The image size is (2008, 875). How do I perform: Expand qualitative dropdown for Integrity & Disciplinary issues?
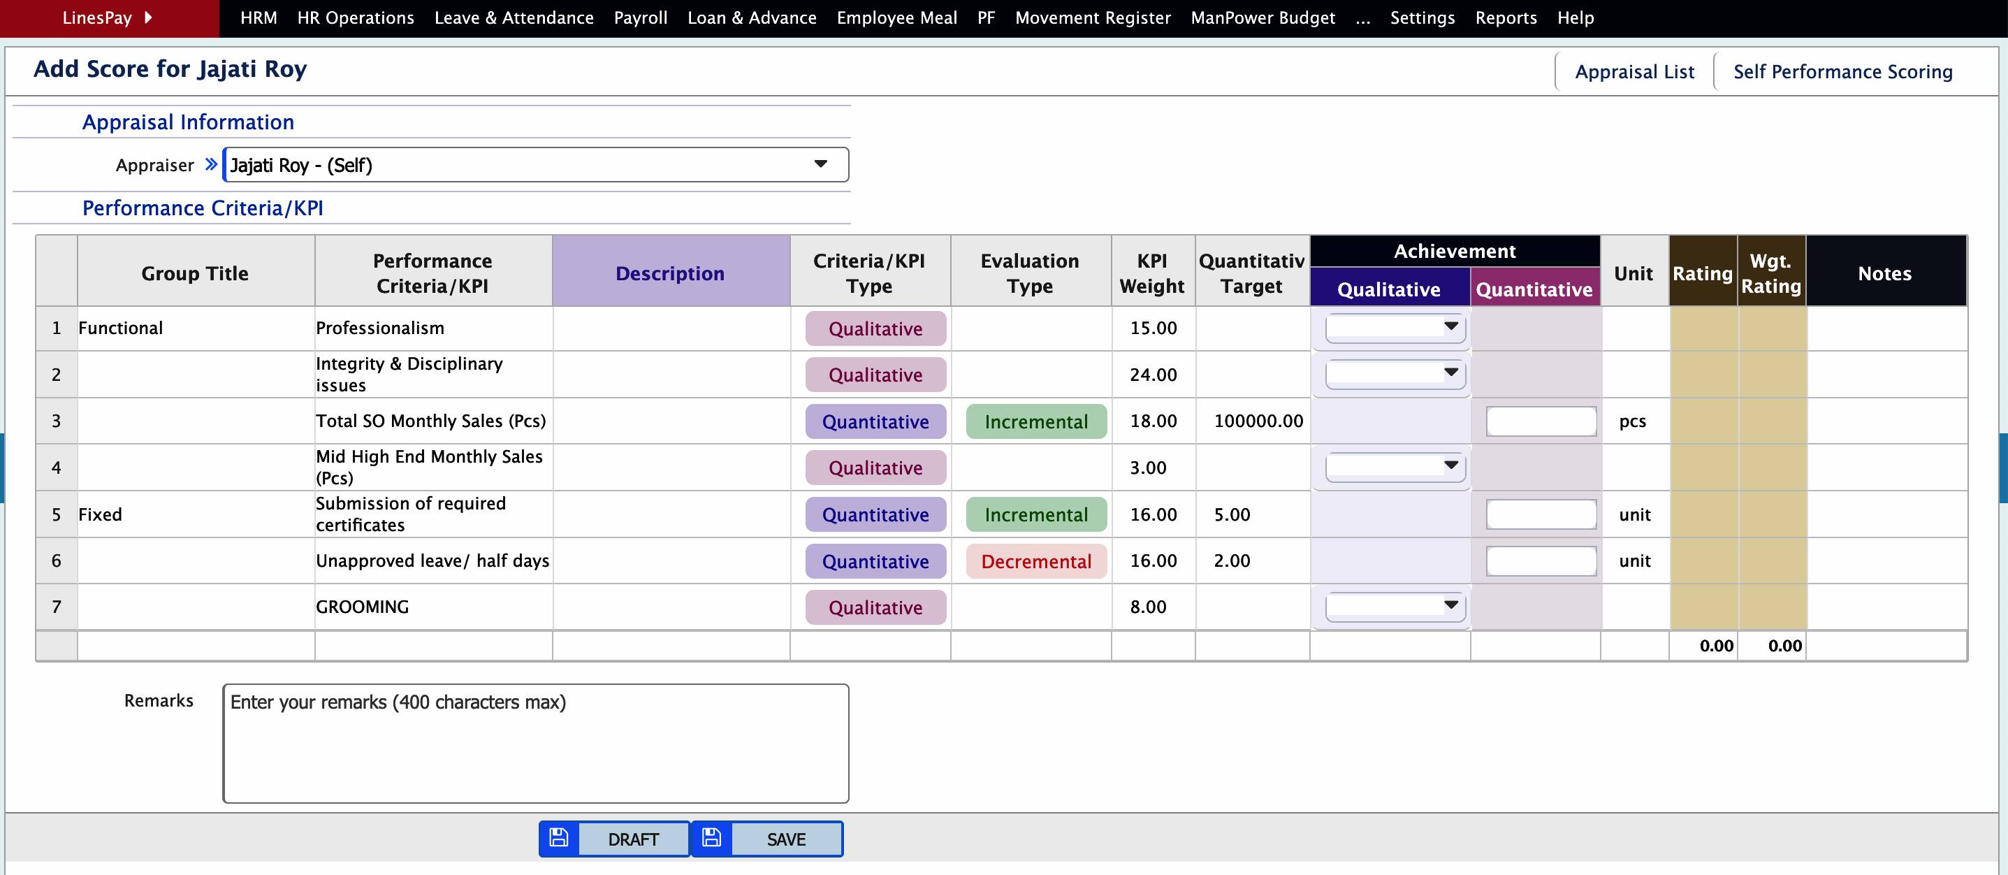(1394, 373)
